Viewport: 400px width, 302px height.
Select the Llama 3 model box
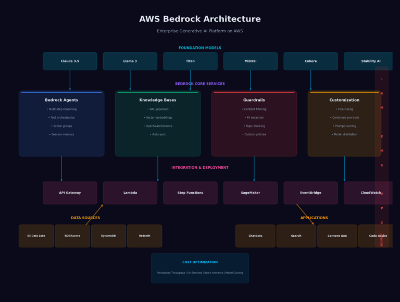pos(130,61)
